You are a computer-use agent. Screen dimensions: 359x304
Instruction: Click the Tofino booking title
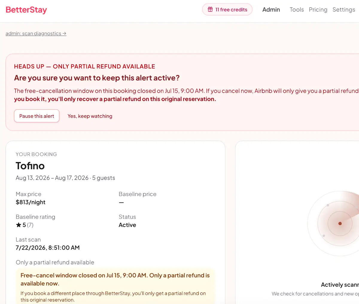pos(30,166)
